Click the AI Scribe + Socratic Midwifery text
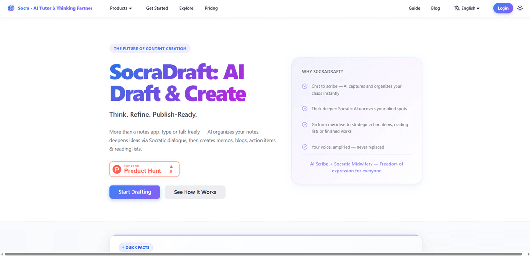This screenshot has width=530, height=256. [x=357, y=167]
